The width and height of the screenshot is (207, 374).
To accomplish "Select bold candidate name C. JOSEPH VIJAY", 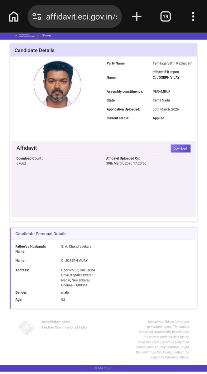I will pyautogui.click(x=166, y=78).
